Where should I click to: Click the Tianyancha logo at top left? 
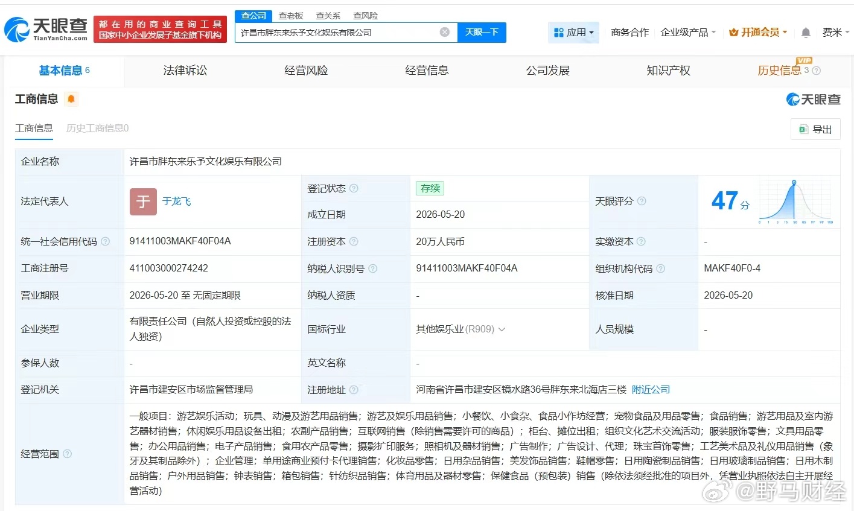pos(46,28)
